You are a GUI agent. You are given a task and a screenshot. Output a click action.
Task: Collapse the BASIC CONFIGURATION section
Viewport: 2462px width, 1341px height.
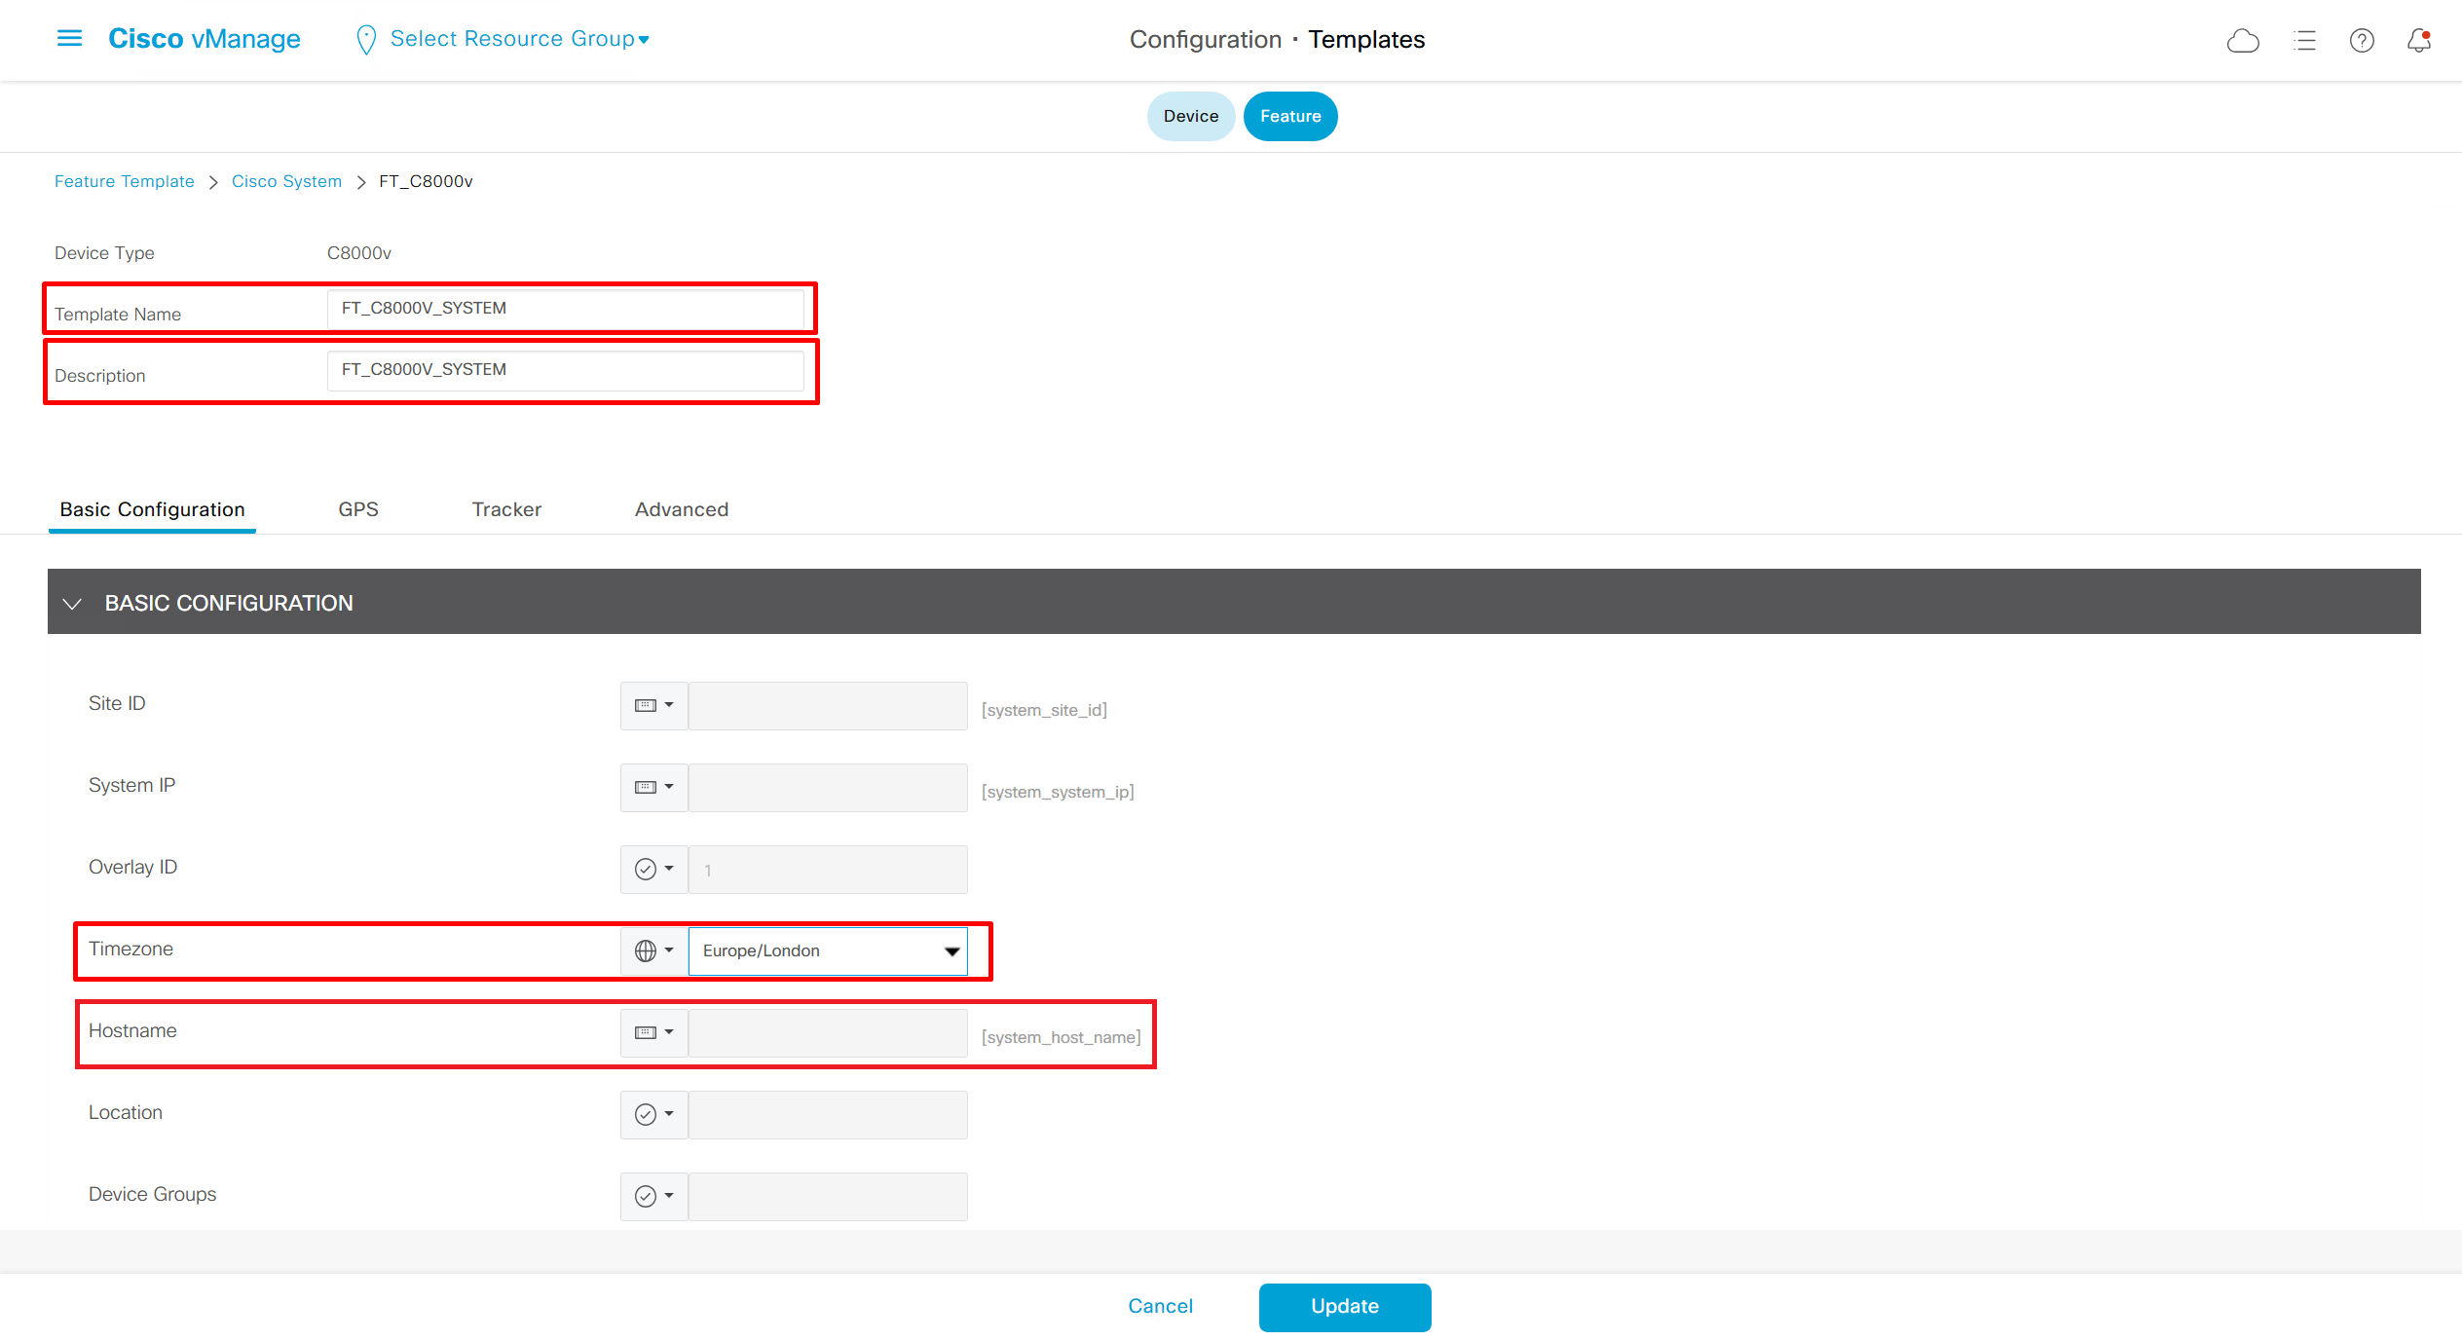pyautogui.click(x=72, y=603)
